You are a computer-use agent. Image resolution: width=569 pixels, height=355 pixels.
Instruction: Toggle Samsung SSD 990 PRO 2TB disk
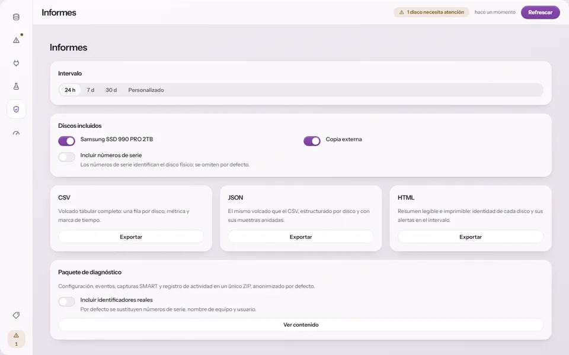tap(67, 141)
